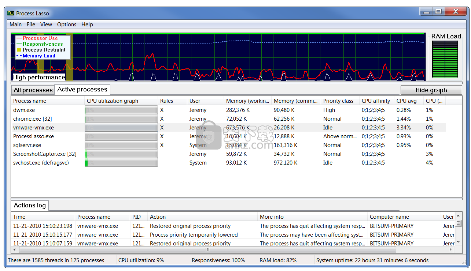
Task: Click the actions log horizontal scrollbar thumb
Action: click(x=207, y=250)
